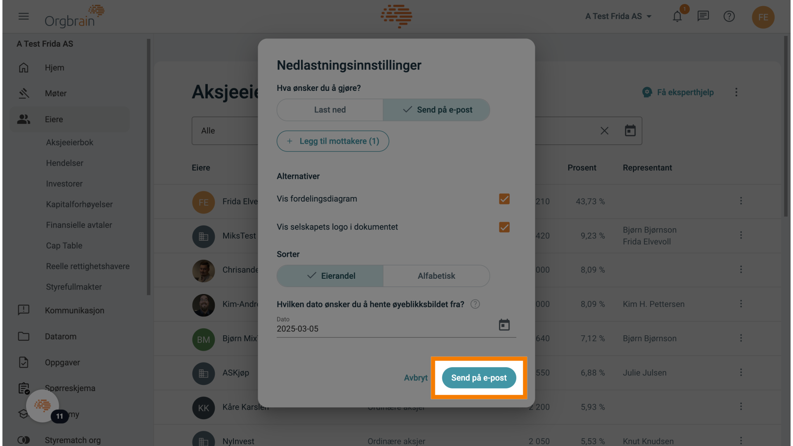The width and height of the screenshot is (793, 446).
Task: Click the Få eksperthjelp support icon
Action: tap(646, 92)
